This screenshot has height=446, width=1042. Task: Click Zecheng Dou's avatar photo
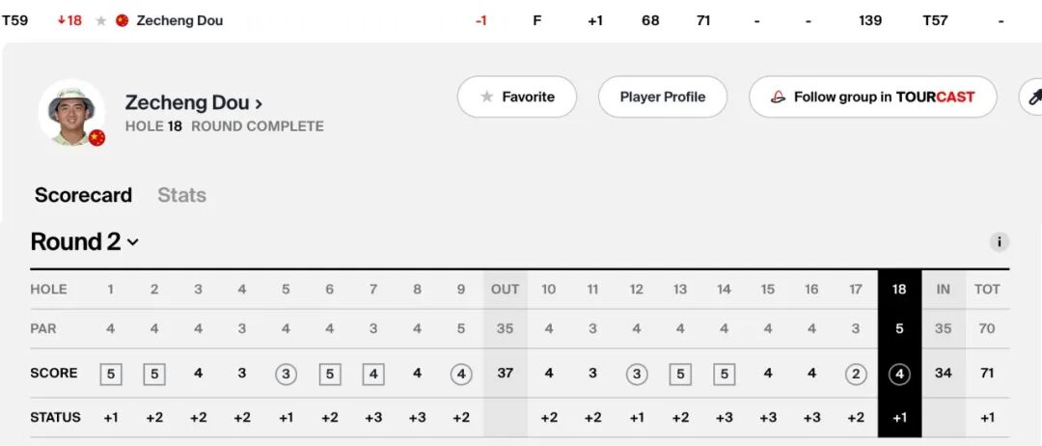pyautogui.click(x=70, y=111)
